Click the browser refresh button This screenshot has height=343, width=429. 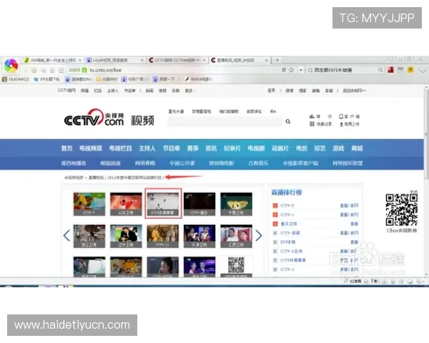pyautogui.click(x=34, y=70)
